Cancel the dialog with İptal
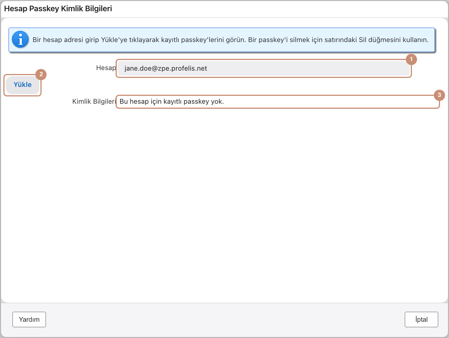 (421, 320)
